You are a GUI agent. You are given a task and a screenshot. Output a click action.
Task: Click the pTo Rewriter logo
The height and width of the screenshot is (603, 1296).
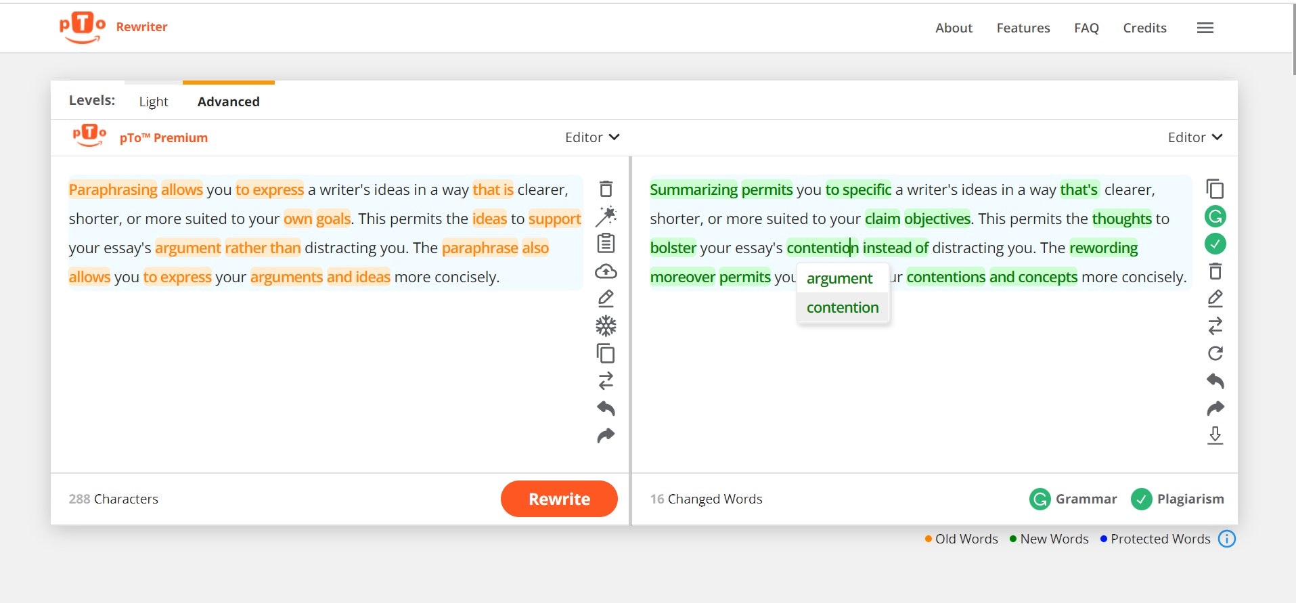(x=83, y=28)
